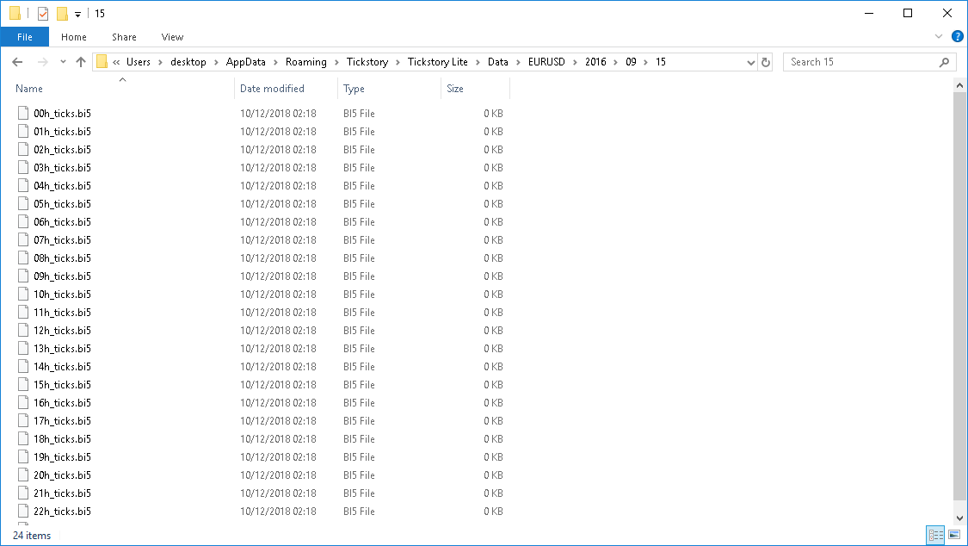Open the Home ribbon tab
Viewport: 968px width, 546px height.
click(73, 37)
